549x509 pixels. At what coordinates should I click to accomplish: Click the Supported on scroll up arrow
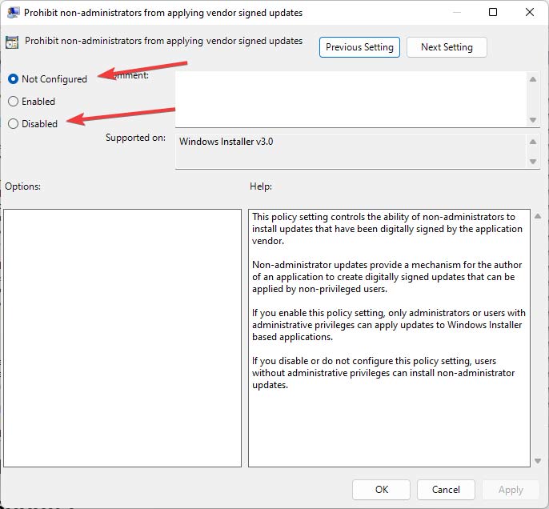point(533,142)
